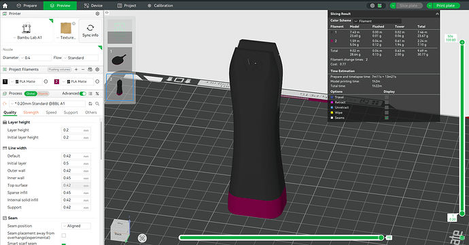This screenshot has width=469, height=245.
Task: Open the nozzle Diameter dropdown
Action: (x=35, y=58)
